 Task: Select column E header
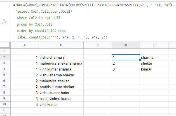pos(154,45)
